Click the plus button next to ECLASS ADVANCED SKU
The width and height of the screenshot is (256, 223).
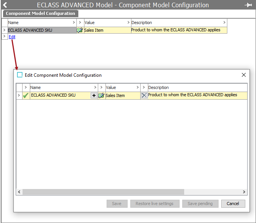94,95
